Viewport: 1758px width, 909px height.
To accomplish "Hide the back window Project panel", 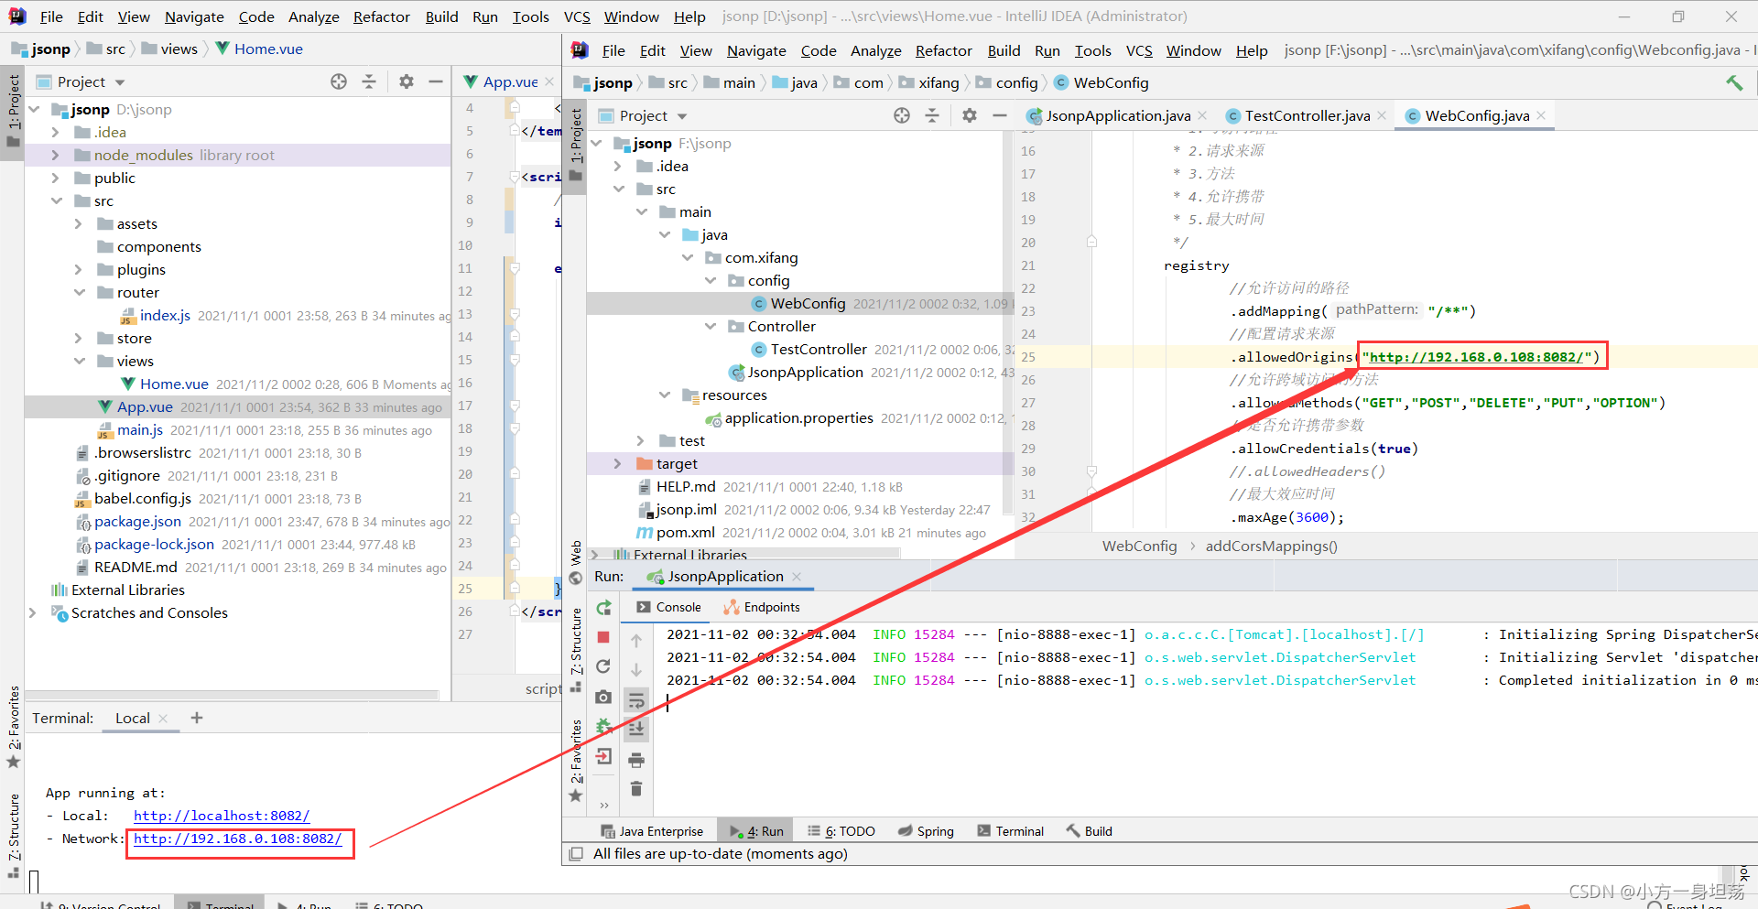I will (x=436, y=81).
